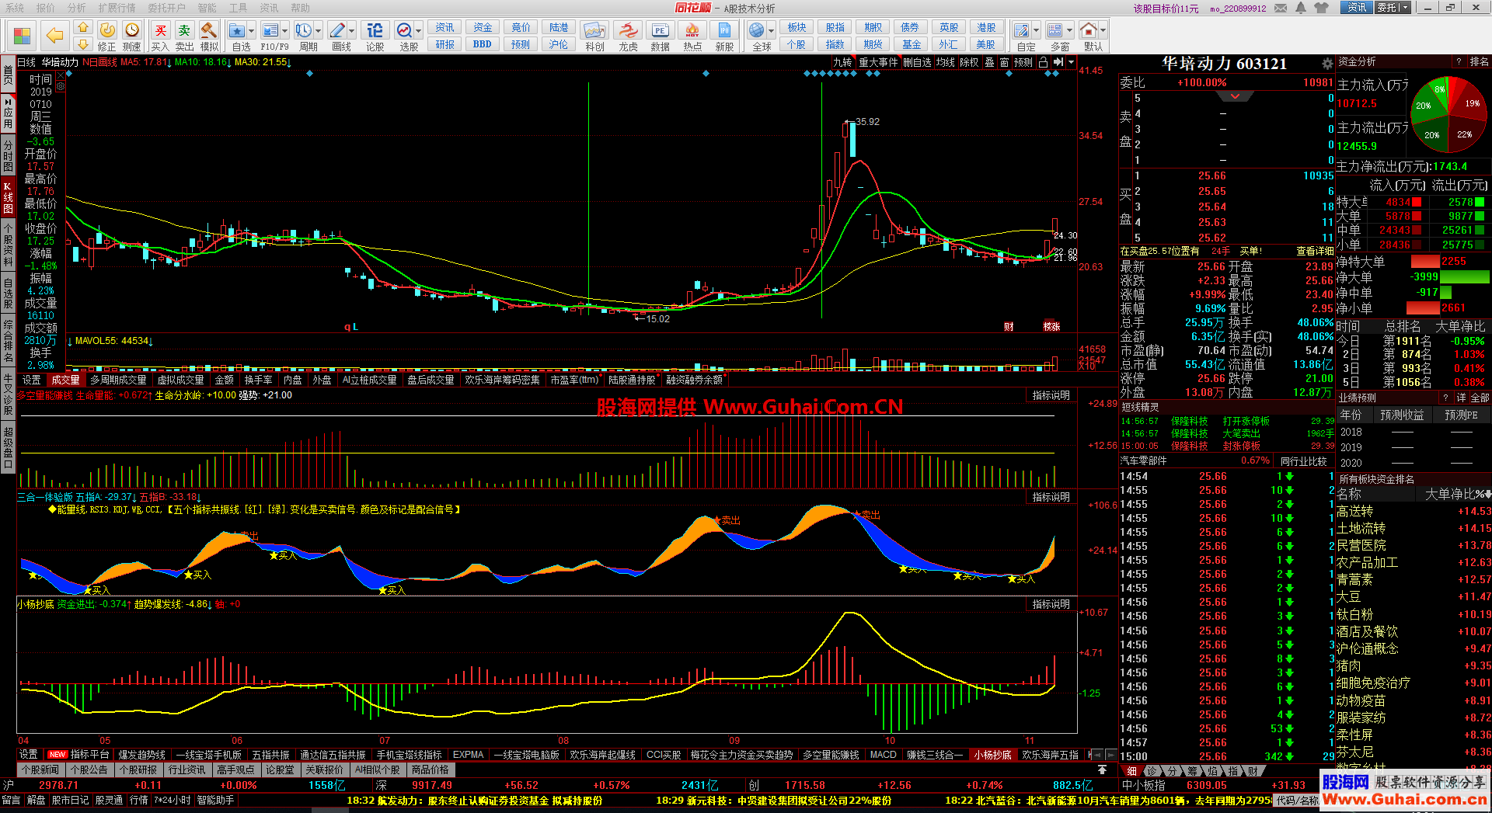Click the 卖出 sell icon
Screen dimensions: 1492x813
pyautogui.click(x=184, y=36)
